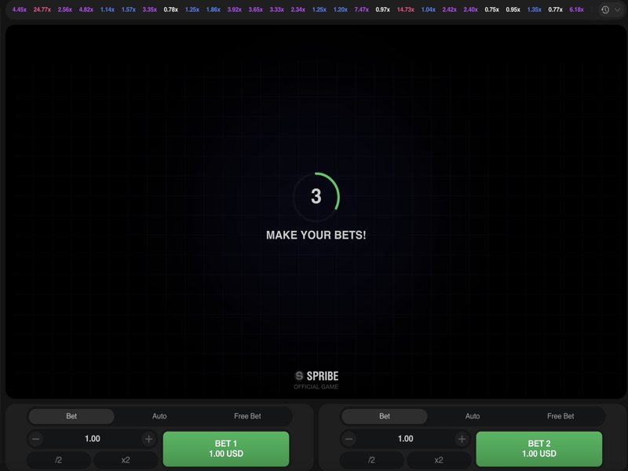
Task: Select Bet tab in Bet 1 panel
Action: click(71, 416)
